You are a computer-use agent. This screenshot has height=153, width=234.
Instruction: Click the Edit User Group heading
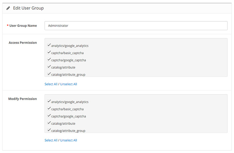point(28,8)
